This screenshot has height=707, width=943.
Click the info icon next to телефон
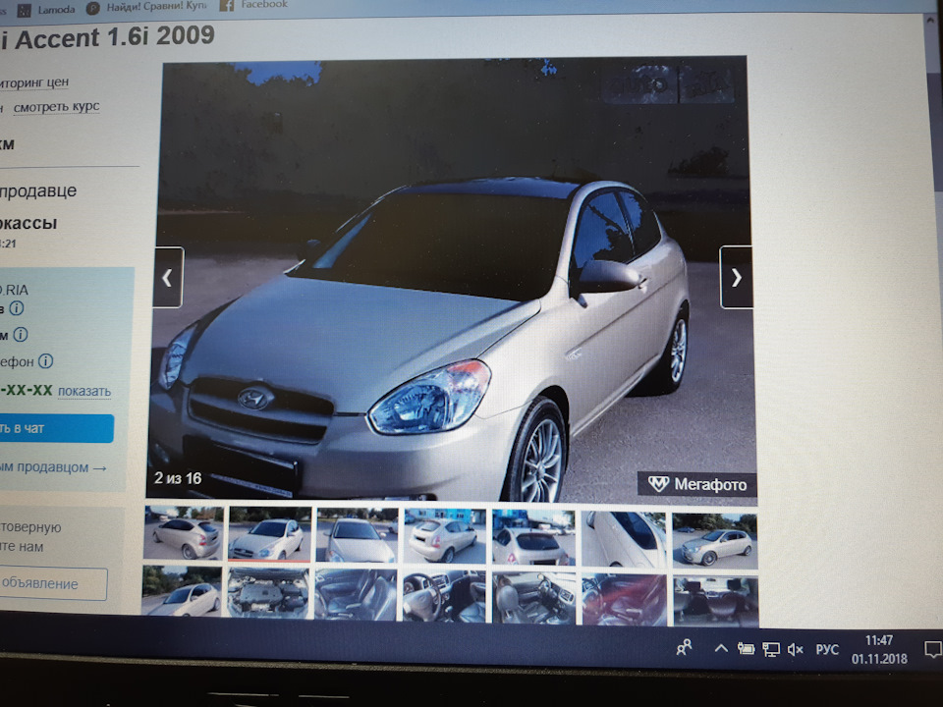[46, 360]
